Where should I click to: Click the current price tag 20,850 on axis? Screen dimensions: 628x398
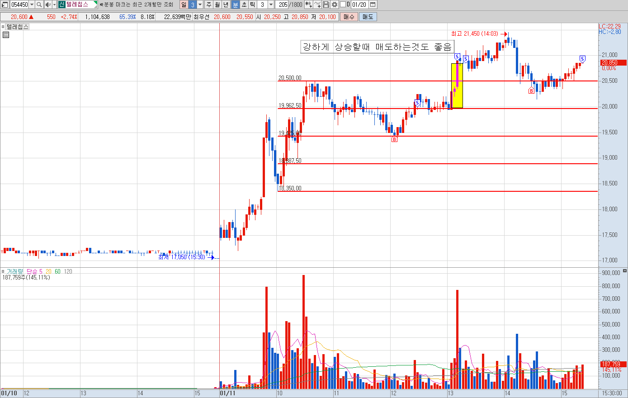tap(613, 62)
